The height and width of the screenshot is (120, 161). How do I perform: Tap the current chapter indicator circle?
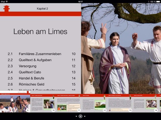[x=80, y=116]
